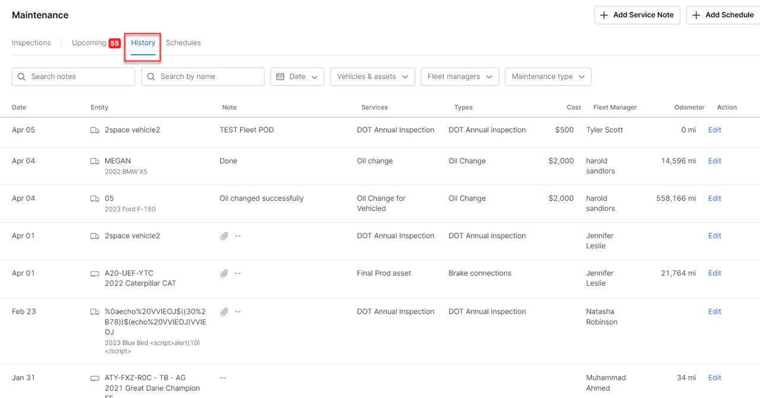The height and width of the screenshot is (398, 760).
Task: Click the Jan 31 date cell
Action: point(24,378)
